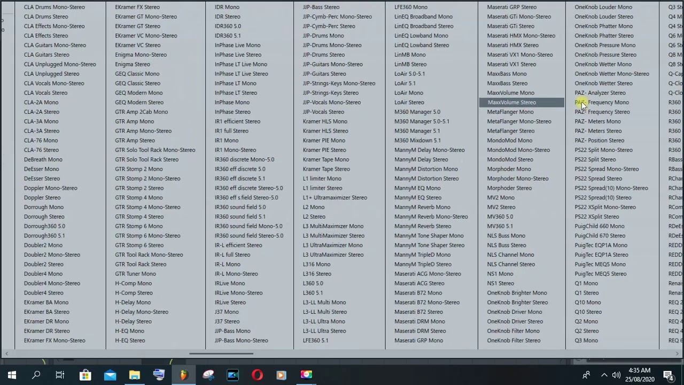The height and width of the screenshot is (385, 684).
Task: Choose PuigTec EQP1A Stereo
Action: point(601,255)
